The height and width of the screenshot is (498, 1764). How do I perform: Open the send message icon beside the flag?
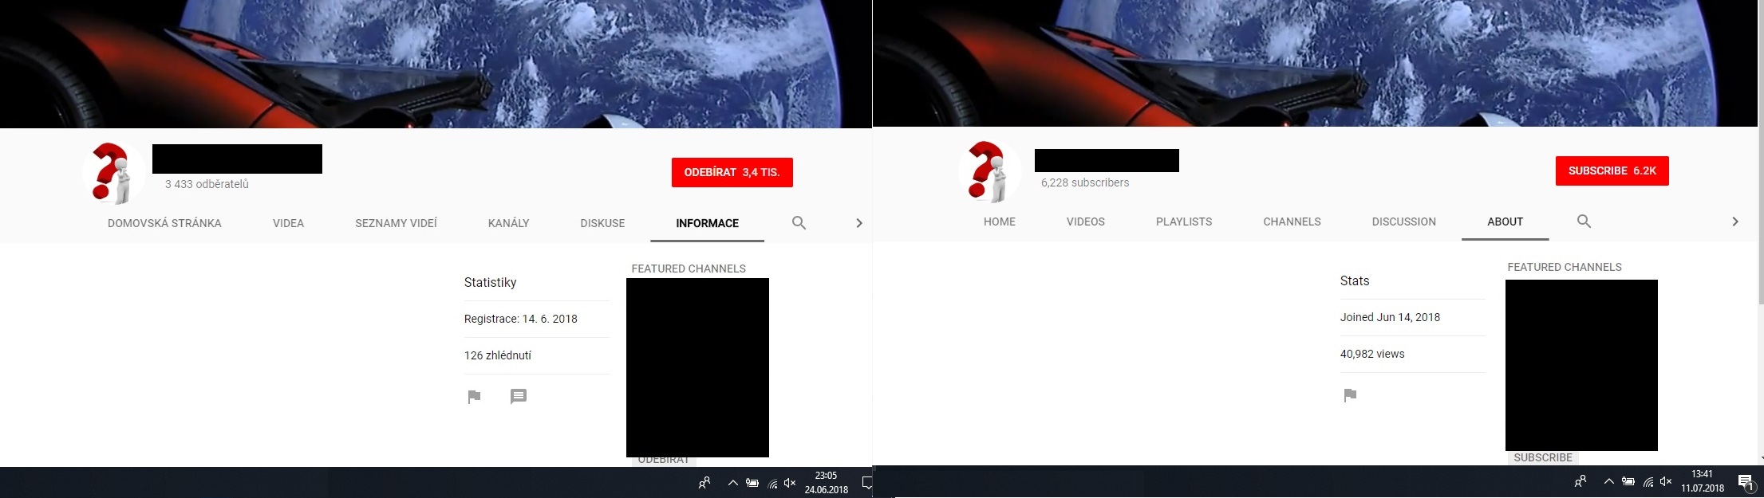pos(519,397)
